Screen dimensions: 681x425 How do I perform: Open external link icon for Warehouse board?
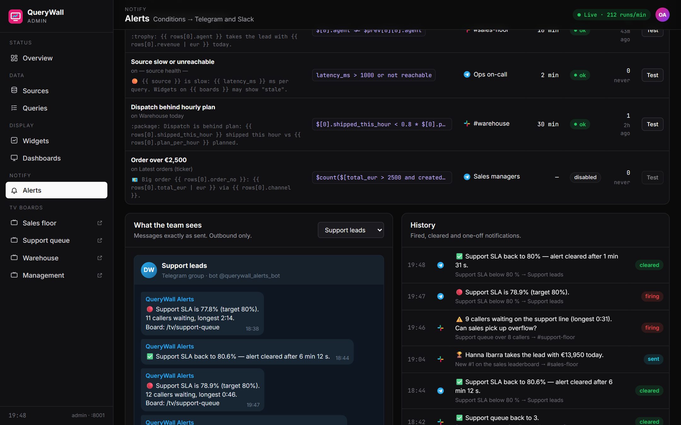[x=100, y=258]
